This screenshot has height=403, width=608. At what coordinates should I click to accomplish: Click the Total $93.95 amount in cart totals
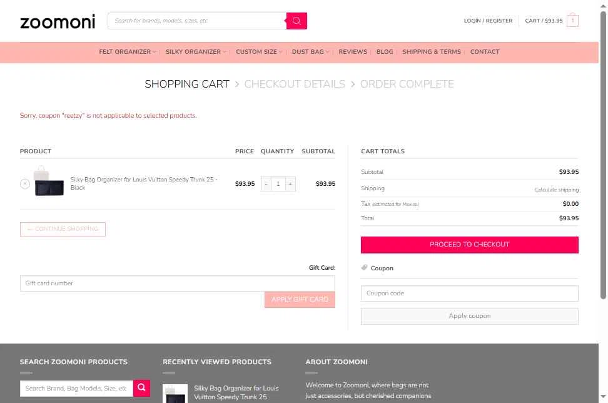(569, 218)
